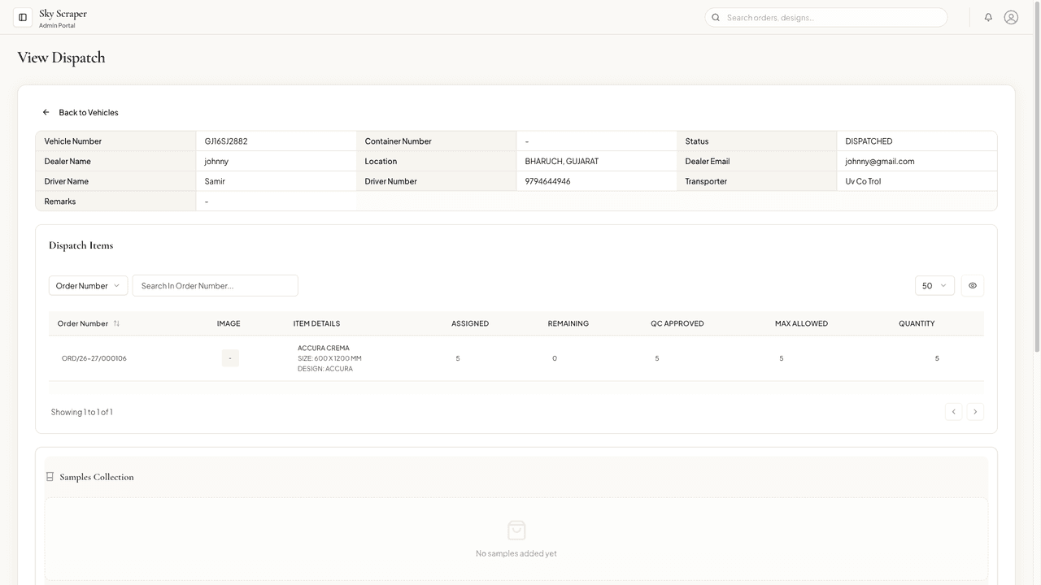Click Transporter label
The width and height of the screenshot is (1041, 585).
706,181
